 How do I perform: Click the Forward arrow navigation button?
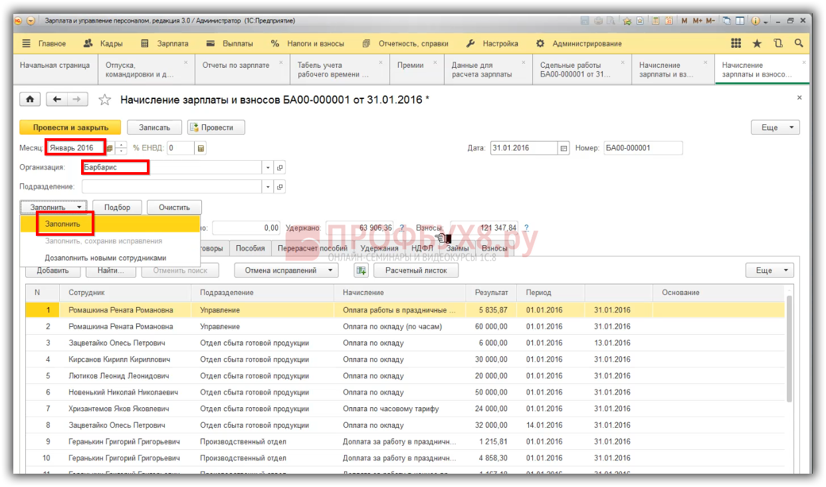click(x=77, y=100)
